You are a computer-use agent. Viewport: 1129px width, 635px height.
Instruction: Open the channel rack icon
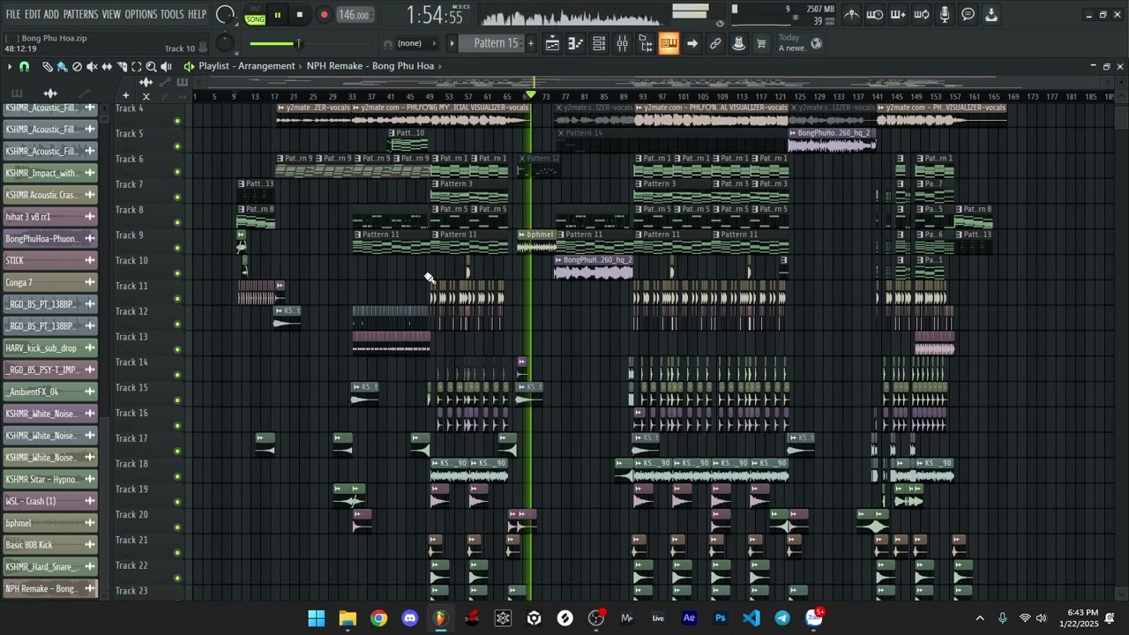pos(599,43)
